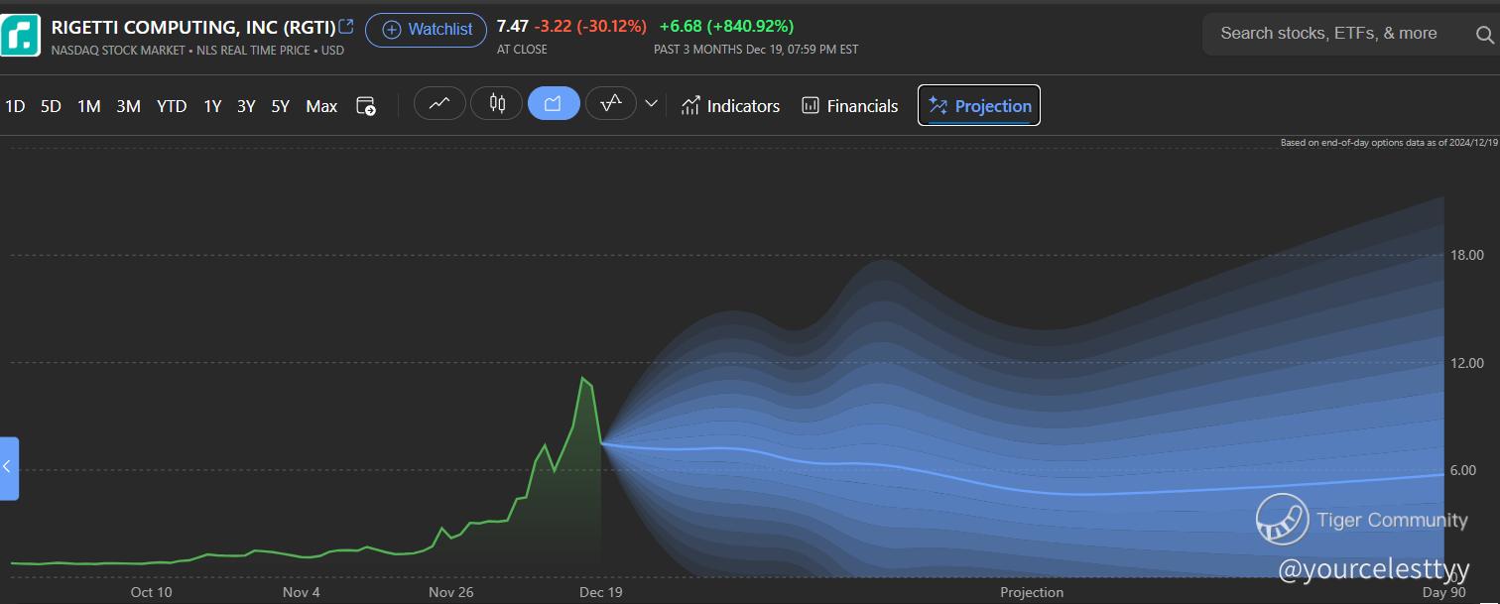Click the Day 90 axis label
Screen dimensions: 1500x604
(x=1444, y=592)
